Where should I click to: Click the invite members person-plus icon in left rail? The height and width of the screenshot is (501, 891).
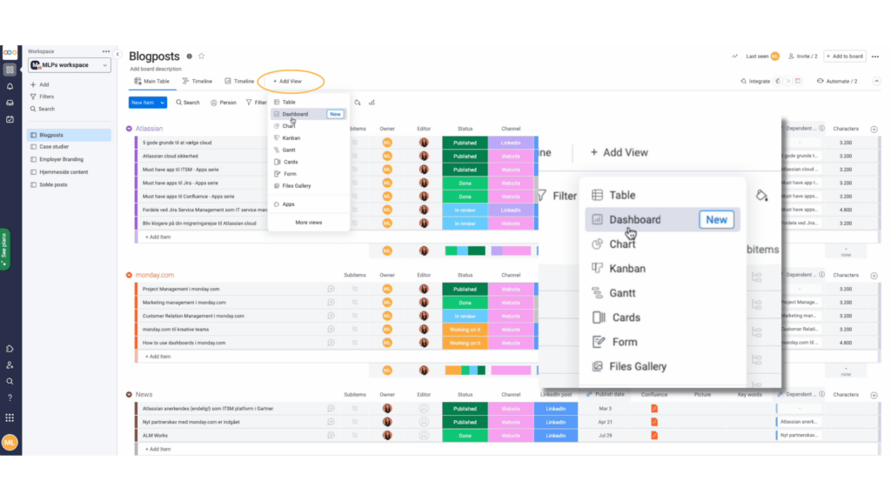[x=10, y=365]
